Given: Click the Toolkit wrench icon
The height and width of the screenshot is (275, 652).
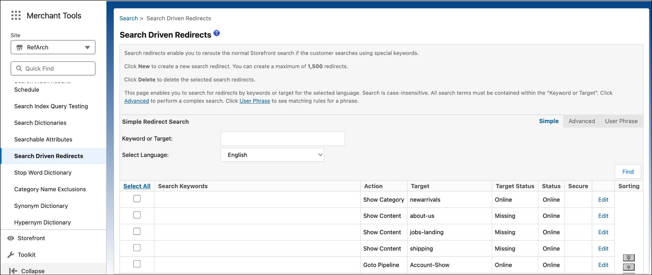Looking at the screenshot, I should coord(11,255).
